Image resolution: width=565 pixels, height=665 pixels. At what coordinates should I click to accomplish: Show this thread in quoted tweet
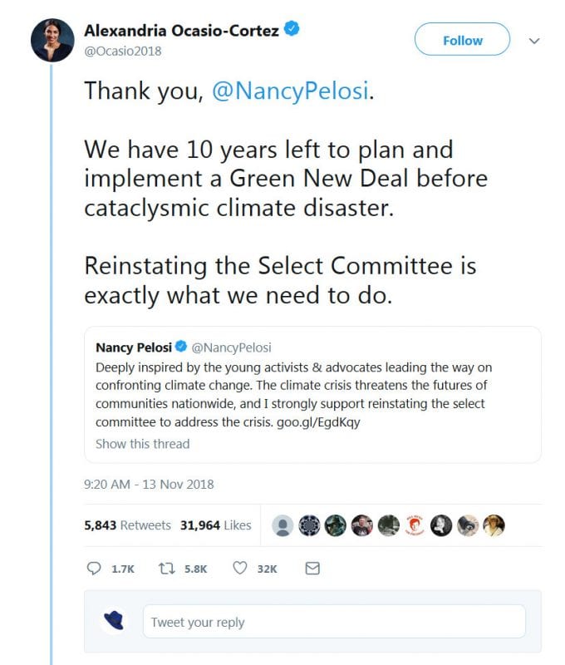point(142,444)
